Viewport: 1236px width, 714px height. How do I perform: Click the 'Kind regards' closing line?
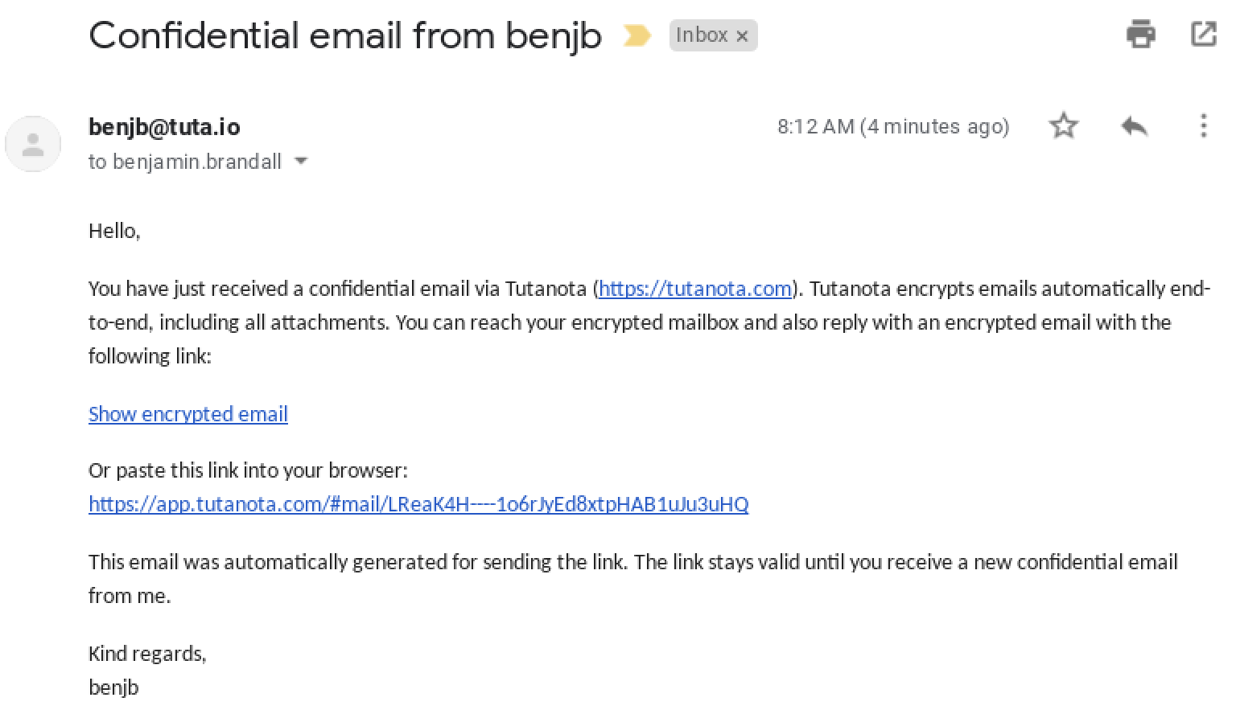point(147,654)
